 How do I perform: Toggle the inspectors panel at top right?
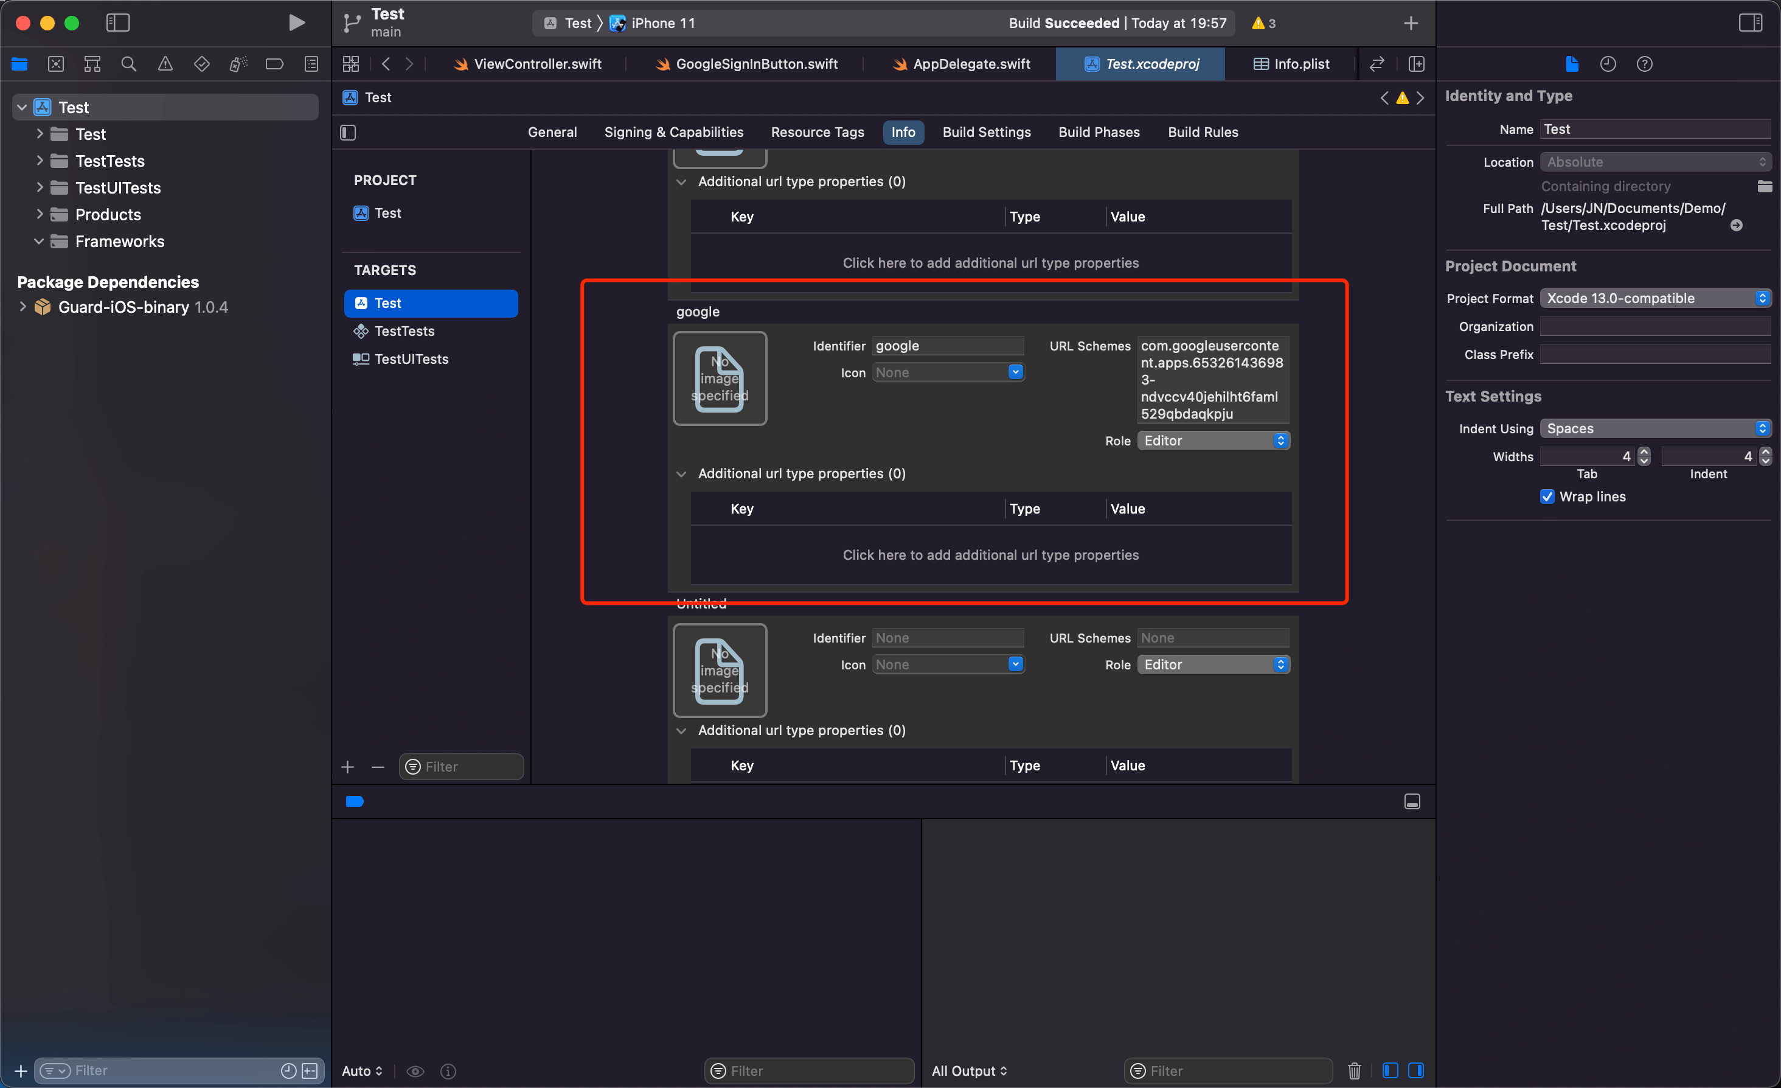click(1750, 23)
